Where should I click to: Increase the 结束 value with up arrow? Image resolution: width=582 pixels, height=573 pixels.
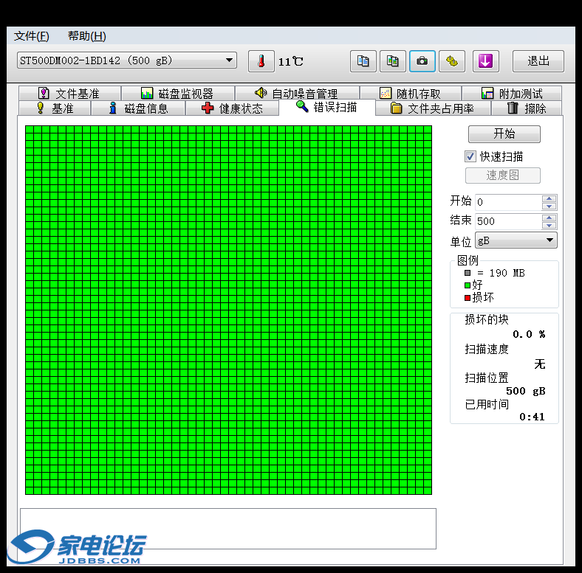click(x=549, y=218)
